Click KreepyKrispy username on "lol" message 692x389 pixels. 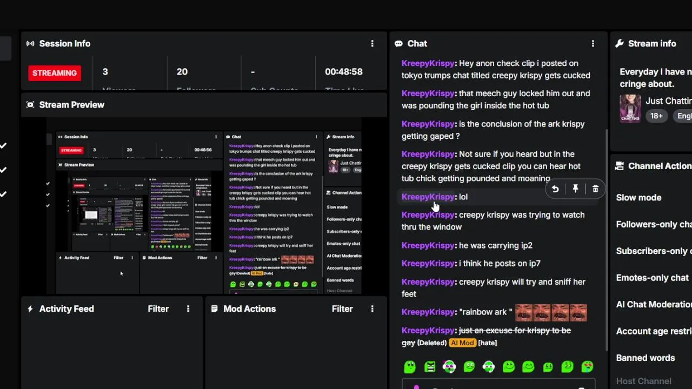(x=429, y=197)
